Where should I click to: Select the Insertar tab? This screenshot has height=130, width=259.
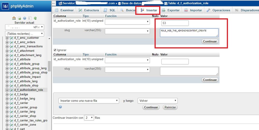click(x=149, y=10)
